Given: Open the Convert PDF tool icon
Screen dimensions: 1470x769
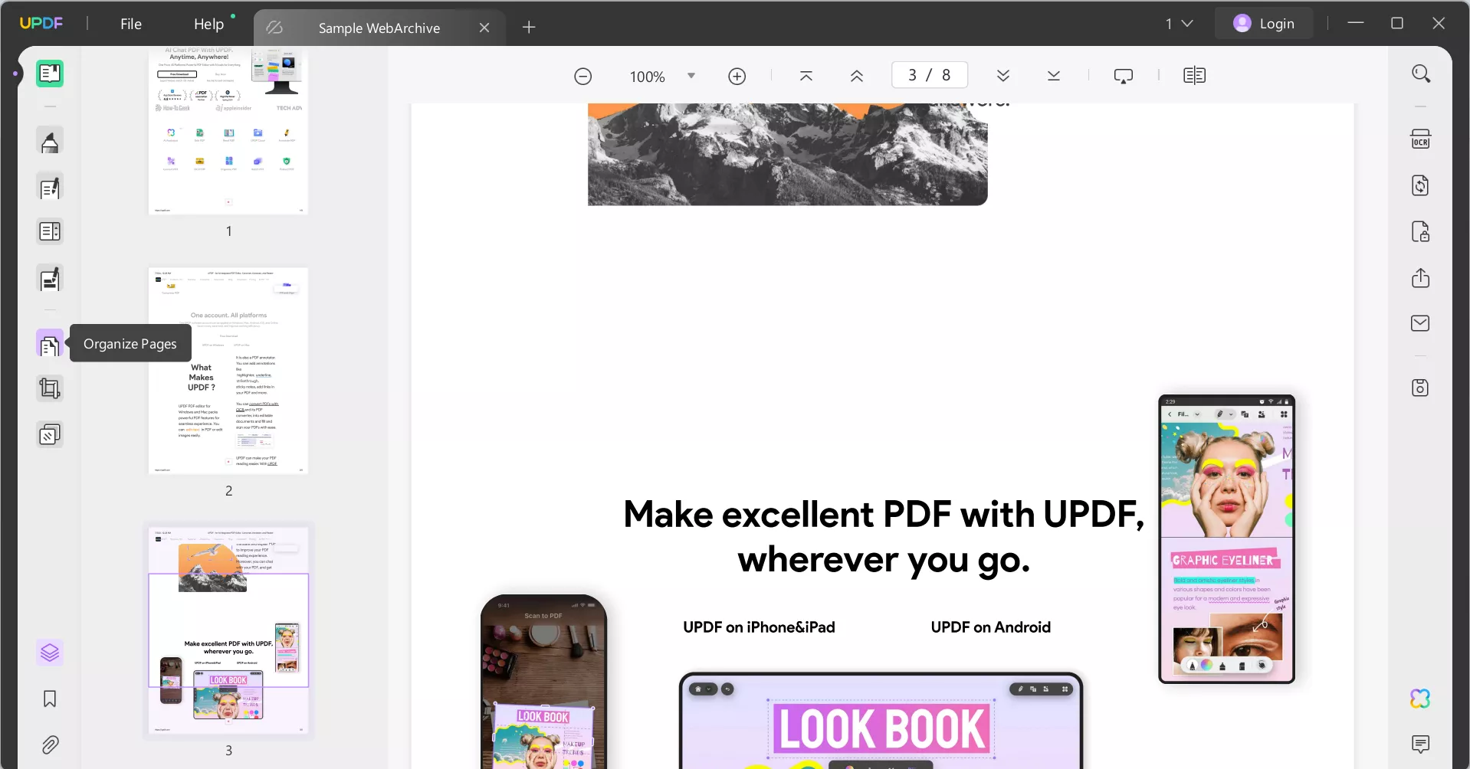Looking at the screenshot, I should (1421, 185).
